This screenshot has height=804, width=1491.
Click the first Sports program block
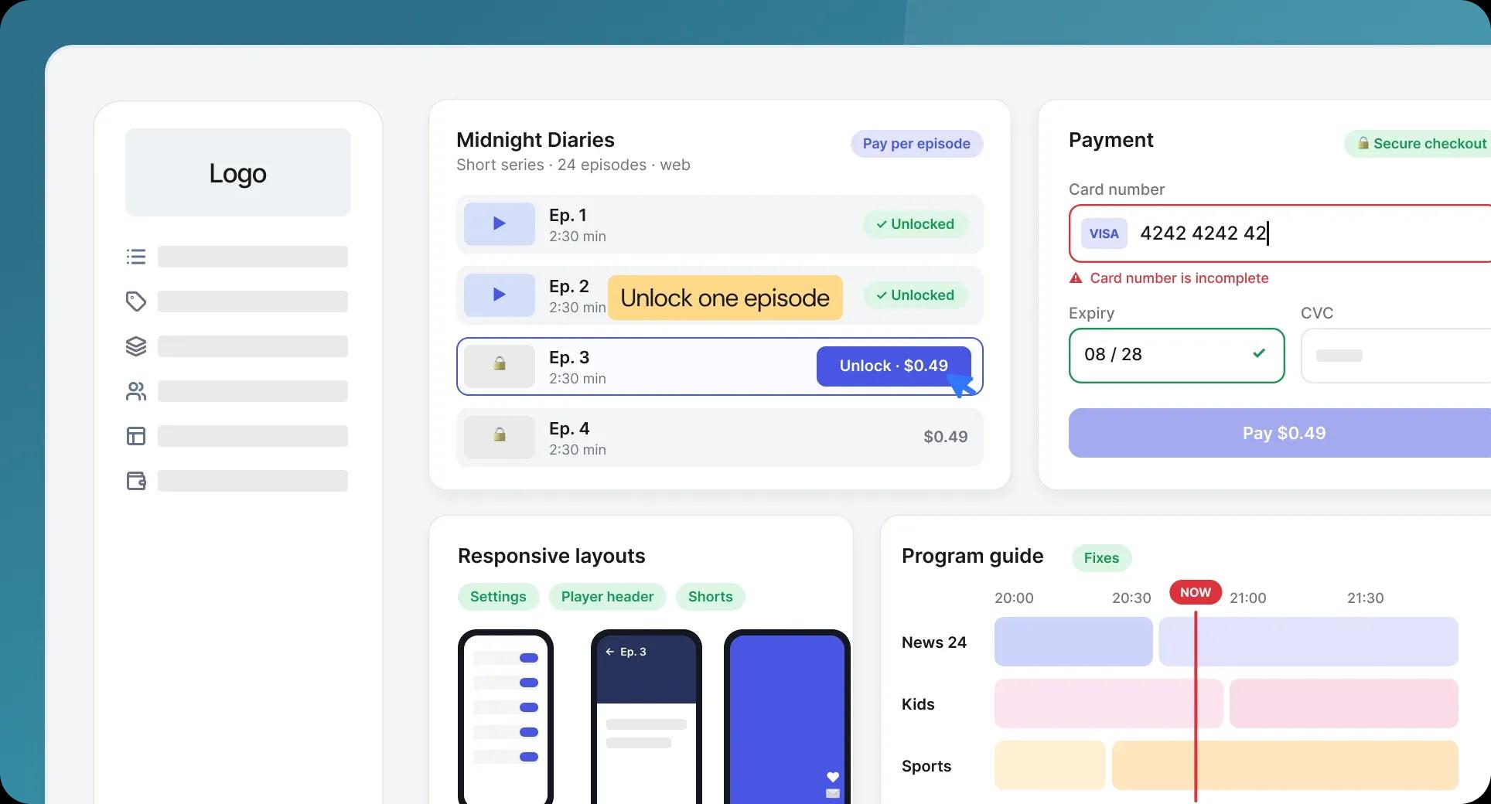coord(1050,765)
